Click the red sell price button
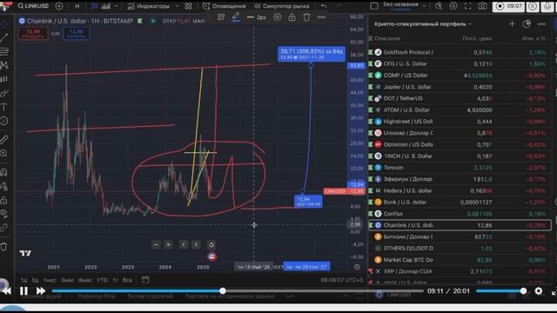This screenshot has height=313, width=557. click(x=33, y=34)
